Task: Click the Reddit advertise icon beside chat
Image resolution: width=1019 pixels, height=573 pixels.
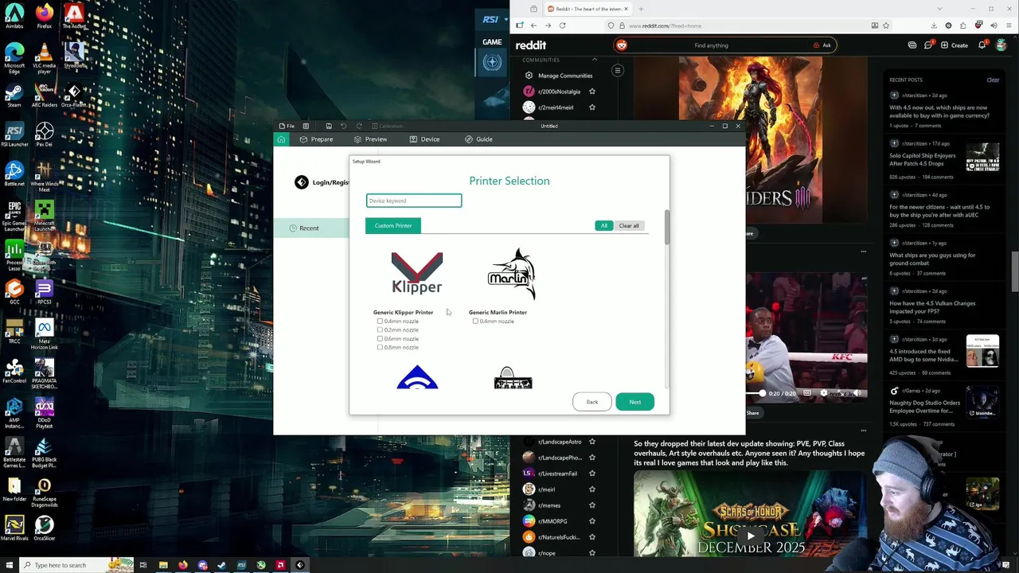Action: [x=912, y=45]
